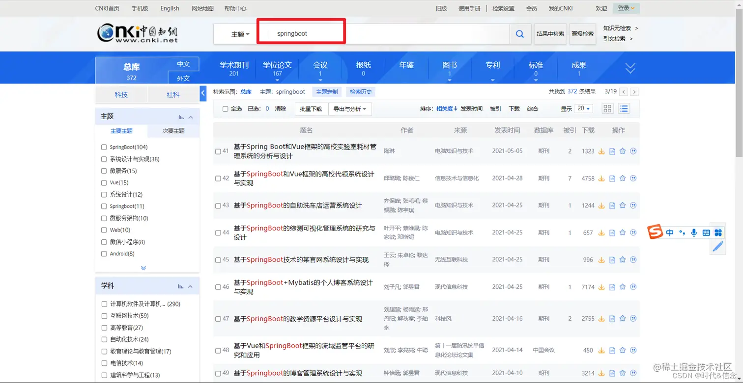
Task: Show chart icon for 主题 panel
Action: tap(181, 117)
